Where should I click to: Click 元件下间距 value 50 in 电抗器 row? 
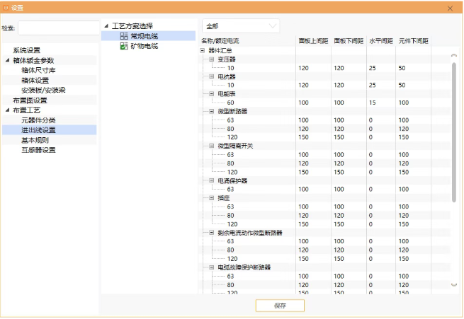click(x=402, y=85)
